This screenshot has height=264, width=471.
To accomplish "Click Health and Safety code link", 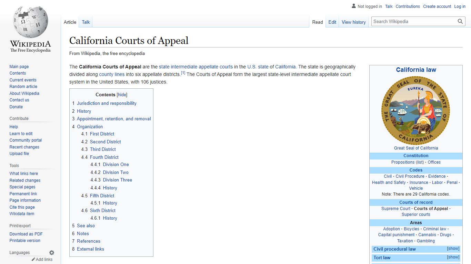I will pos(389,183).
